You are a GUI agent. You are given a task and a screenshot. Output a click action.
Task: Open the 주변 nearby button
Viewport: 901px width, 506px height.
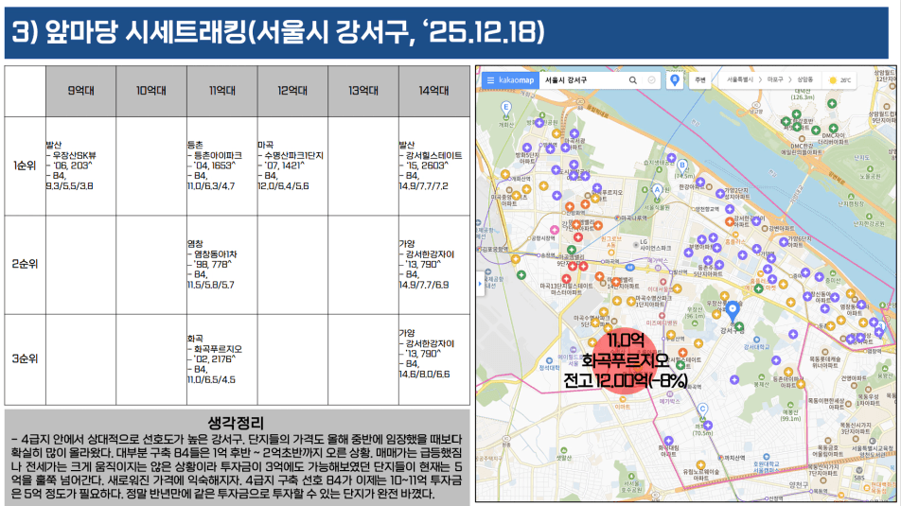click(700, 80)
